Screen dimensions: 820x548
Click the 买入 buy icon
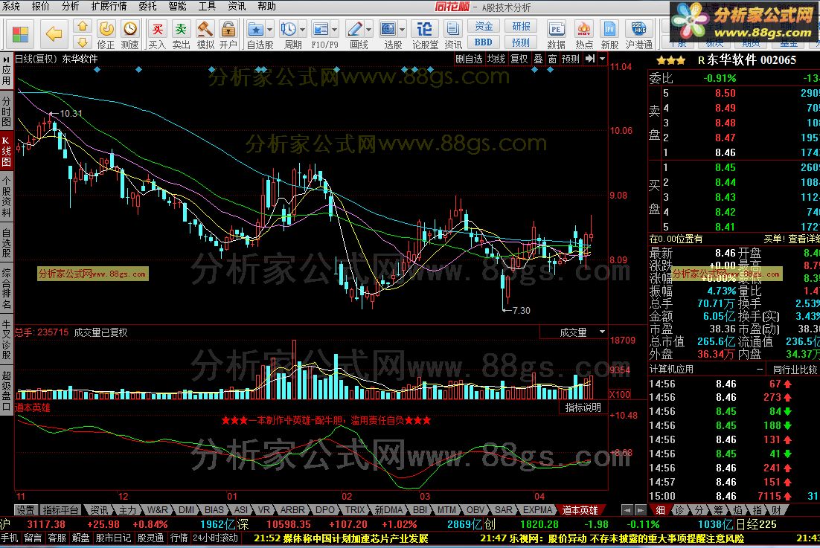pyautogui.click(x=157, y=34)
